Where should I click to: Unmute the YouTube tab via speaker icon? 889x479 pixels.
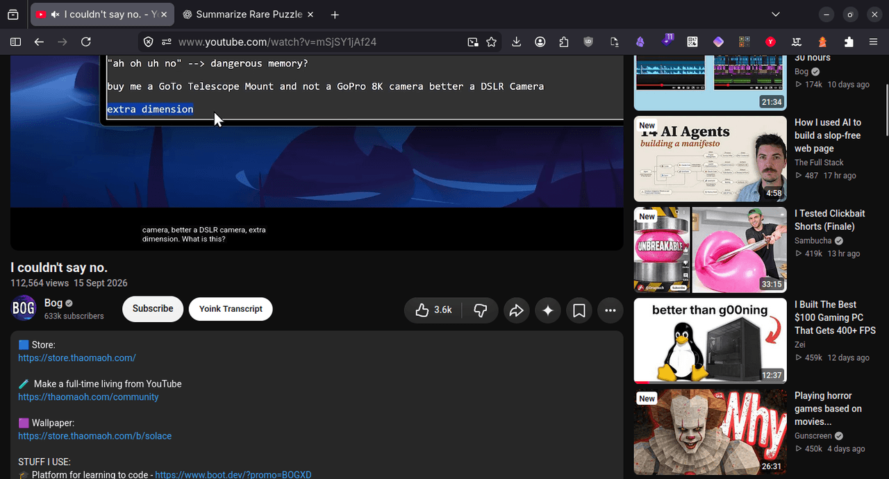pyautogui.click(x=56, y=15)
